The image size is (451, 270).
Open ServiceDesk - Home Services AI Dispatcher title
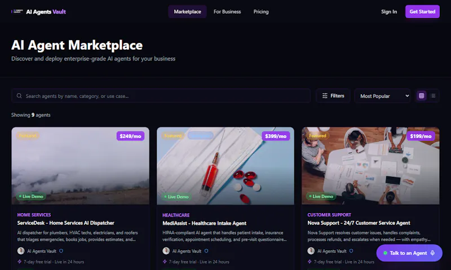coord(65,223)
